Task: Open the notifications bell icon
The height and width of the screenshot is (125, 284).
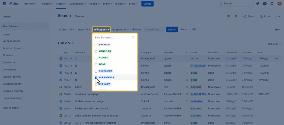Action: click(x=258, y=3)
